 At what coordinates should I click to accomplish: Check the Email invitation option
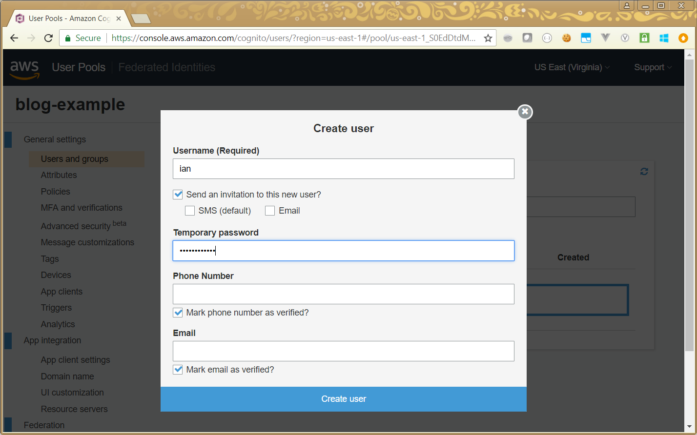tap(270, 211)
